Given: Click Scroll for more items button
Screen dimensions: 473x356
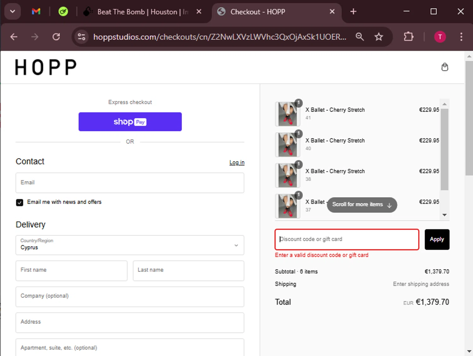Looking at the screenshot, I should tap(362, 205).
